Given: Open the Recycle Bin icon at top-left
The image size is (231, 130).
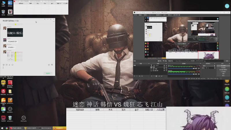Looking at the screenshot, I should point(3,12).
